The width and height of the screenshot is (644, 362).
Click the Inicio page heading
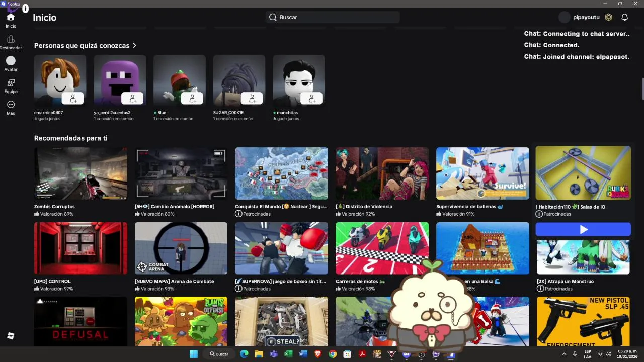(44, 18)
